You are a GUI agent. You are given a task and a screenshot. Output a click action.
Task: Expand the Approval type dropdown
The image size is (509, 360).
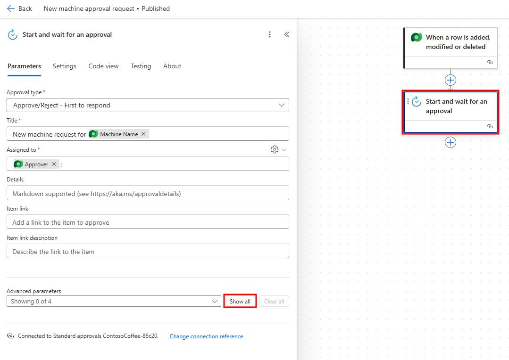point(282,105)
